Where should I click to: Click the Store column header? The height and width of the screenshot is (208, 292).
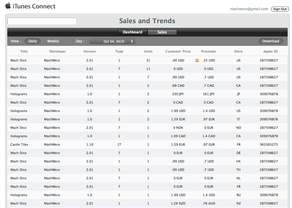click(x=238, y=51)
